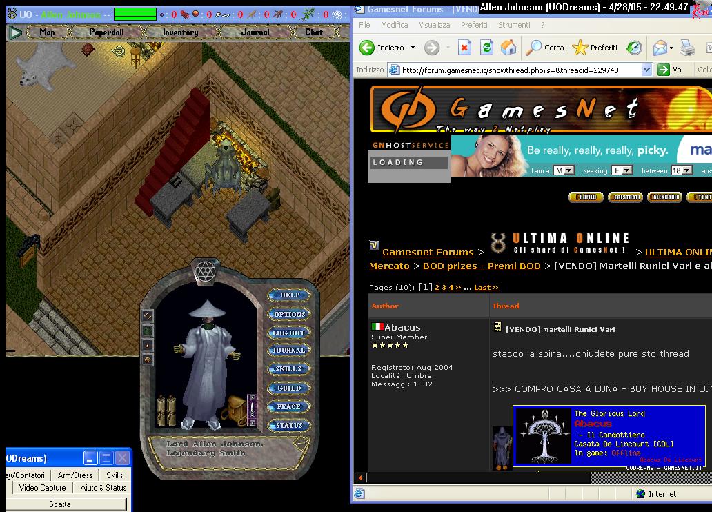Click the horizontal scrollbar left arrow
Screen dimensions: 712x512
pos(360,477)
